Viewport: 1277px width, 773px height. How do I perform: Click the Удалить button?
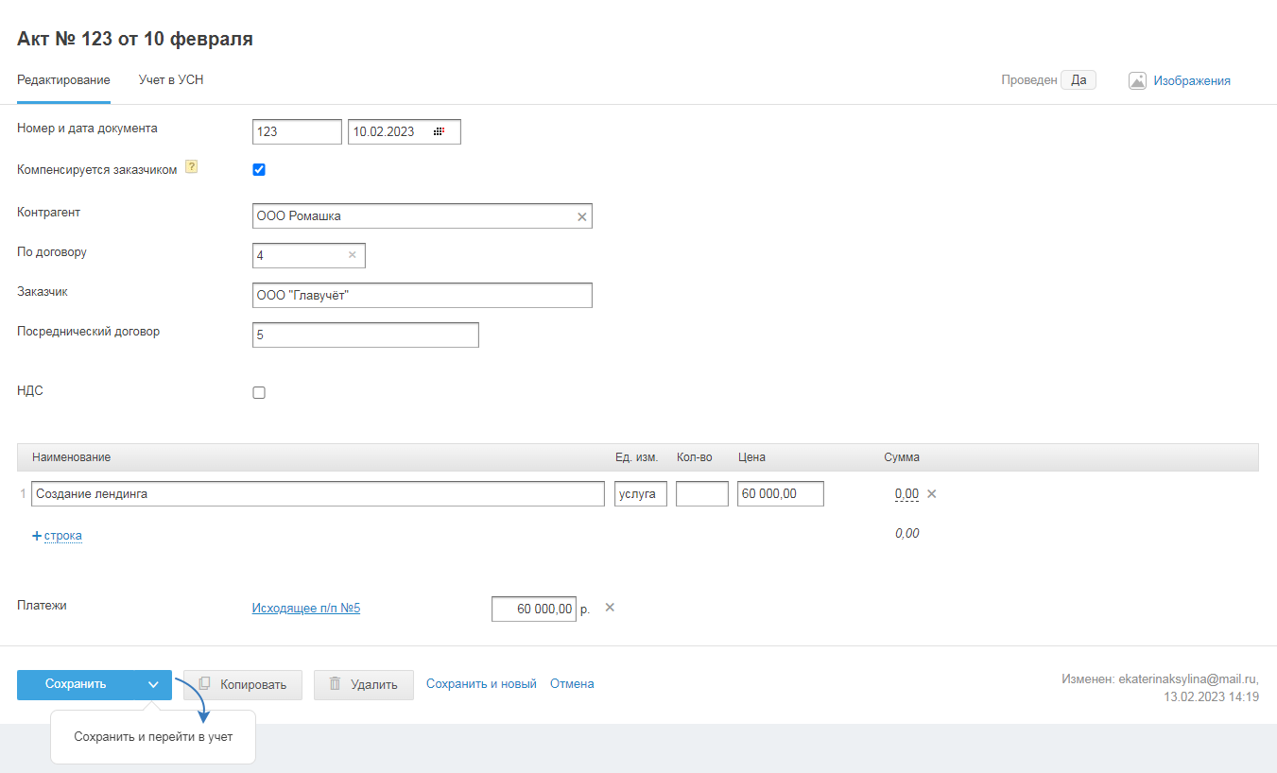click(364, 685)
